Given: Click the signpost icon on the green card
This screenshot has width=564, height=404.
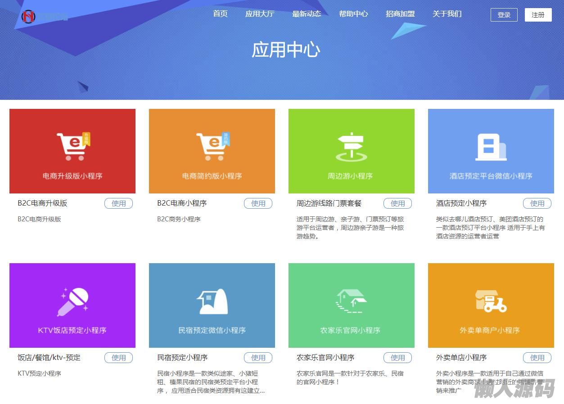Looking at the screenshot, I should coord(351,147).
